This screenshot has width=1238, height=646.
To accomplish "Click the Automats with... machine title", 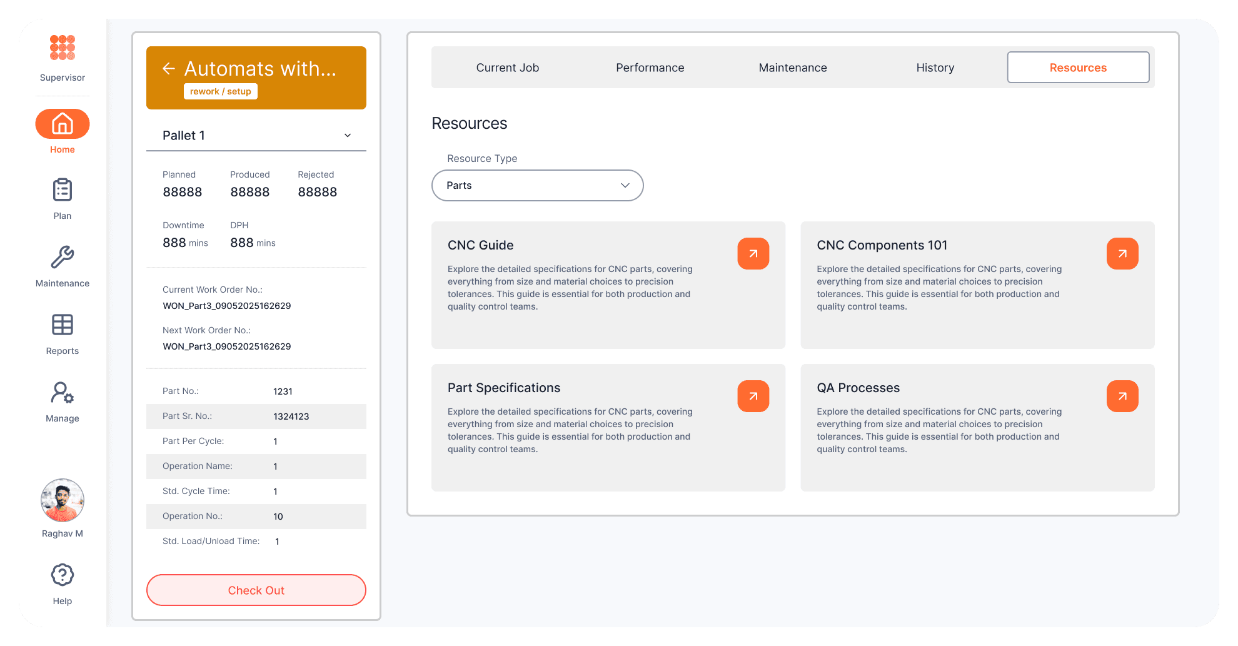I will point(260,68).
